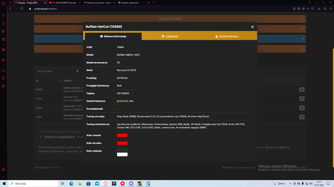Click the Mordzia_Miki last driver link
The image size is (334, 187).
coord(126,101)
